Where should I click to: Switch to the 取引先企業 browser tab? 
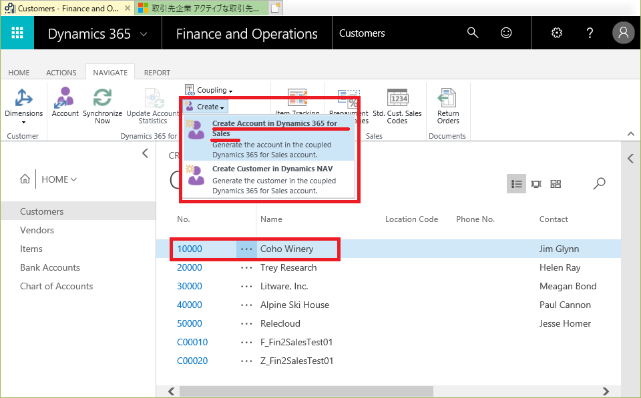click(x=201, y=8)
